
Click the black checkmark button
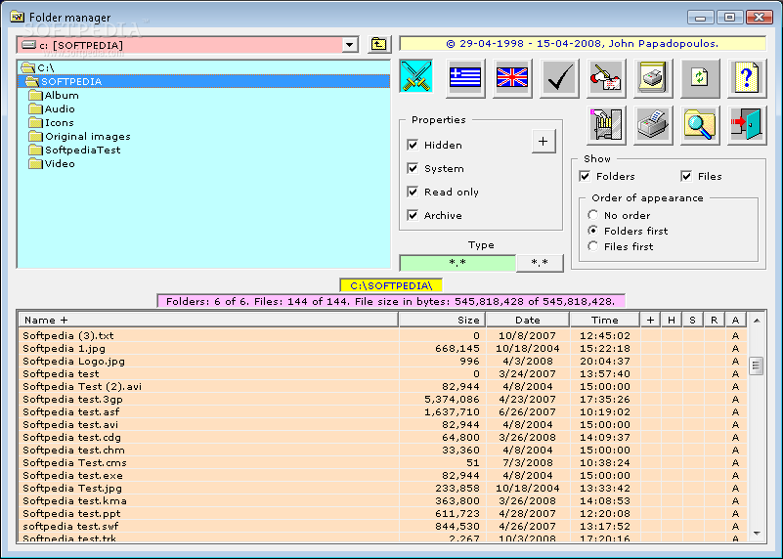[x=559, y=78]
